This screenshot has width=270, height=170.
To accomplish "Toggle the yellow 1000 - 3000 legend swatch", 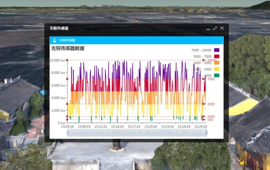I will pos(217,69).
